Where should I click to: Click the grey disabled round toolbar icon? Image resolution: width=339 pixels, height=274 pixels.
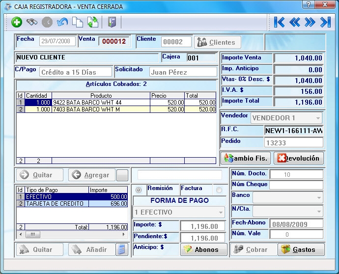[47, 22]
